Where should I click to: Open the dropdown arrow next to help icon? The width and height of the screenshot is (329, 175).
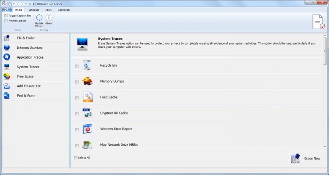26,4
